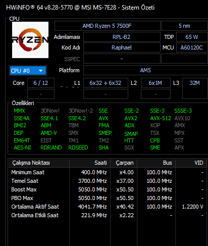Click the 400.0 MHz minimum clock value
Image resolution: width=208 pixels, height=246 pixels.
(94, 172)
